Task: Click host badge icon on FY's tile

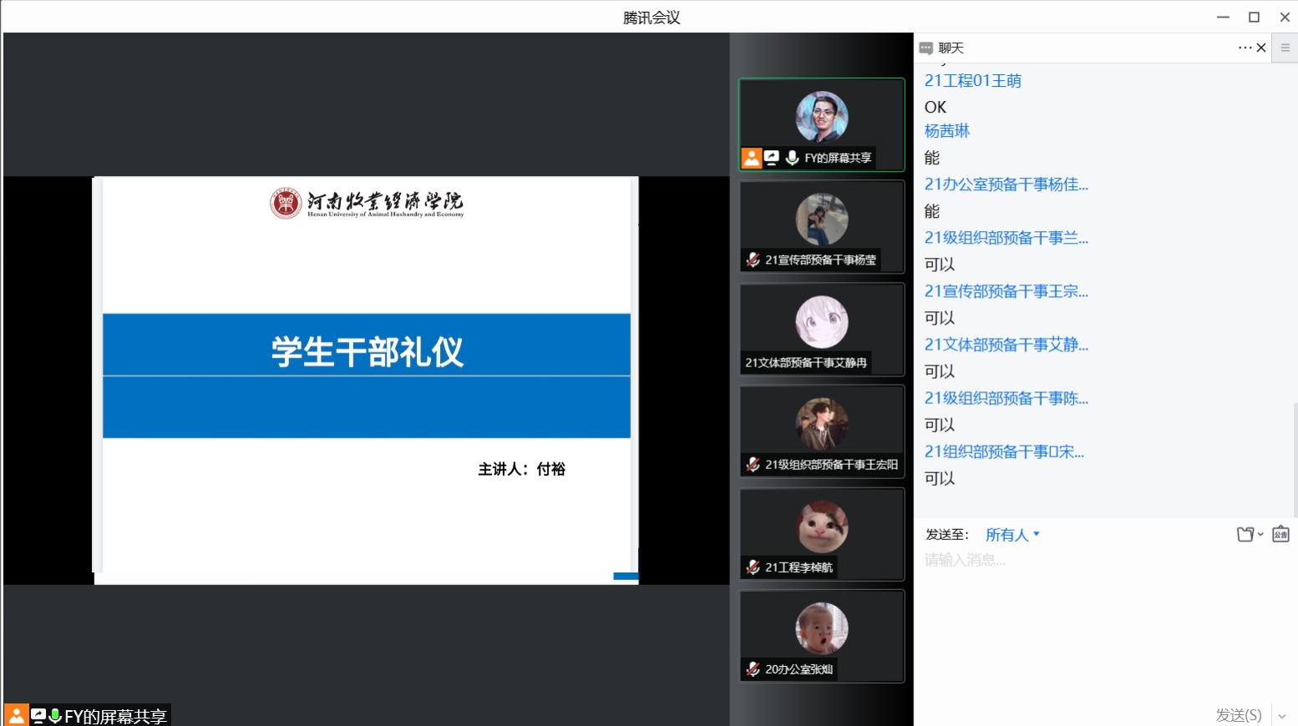Action: click(752, 158)
